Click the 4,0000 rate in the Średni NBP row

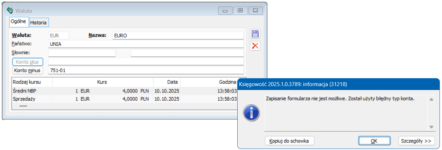tap(130, 91)
